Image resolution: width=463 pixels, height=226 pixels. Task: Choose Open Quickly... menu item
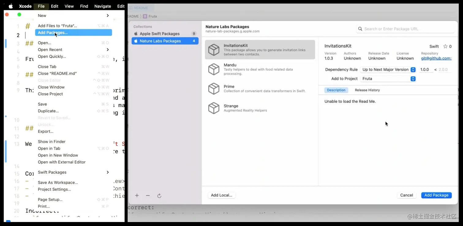pyautogui.click(x=73, y=56)
